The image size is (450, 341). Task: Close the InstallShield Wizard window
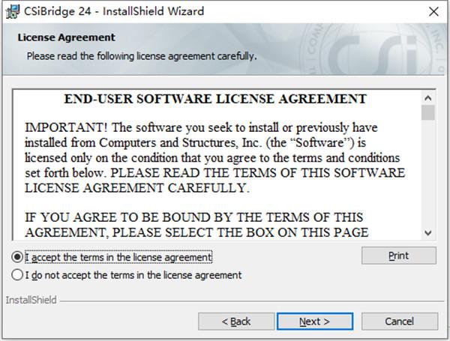433,12
